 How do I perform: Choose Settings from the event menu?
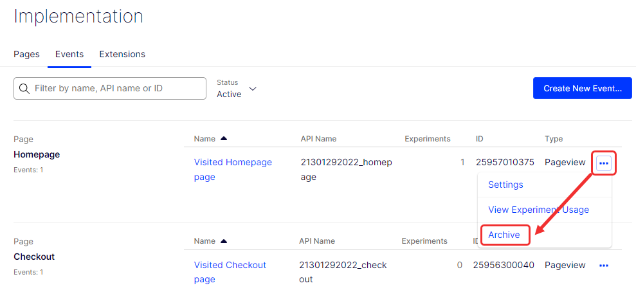coord(505,185)
